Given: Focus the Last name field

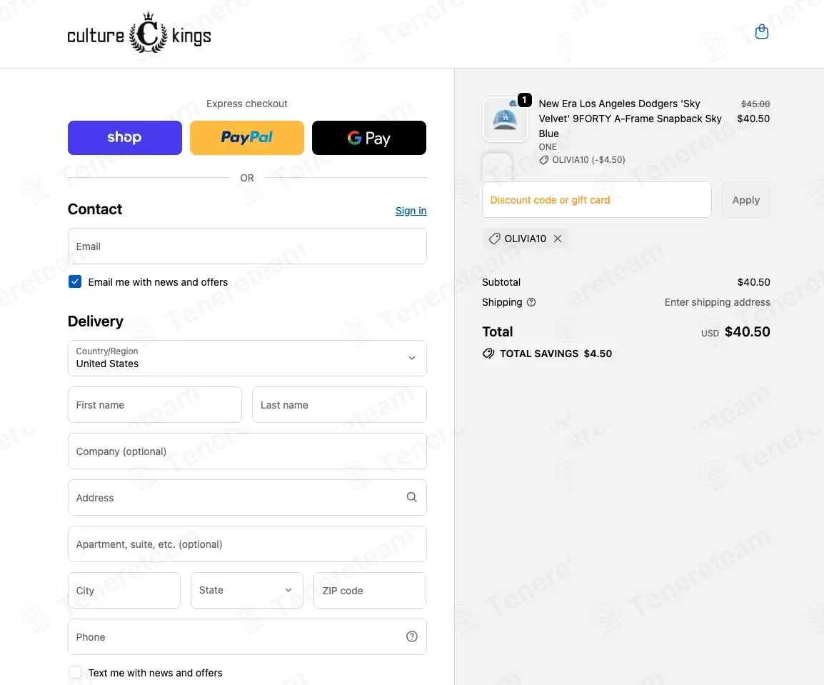Looking at the screenshot, I should tap(339, 405).
